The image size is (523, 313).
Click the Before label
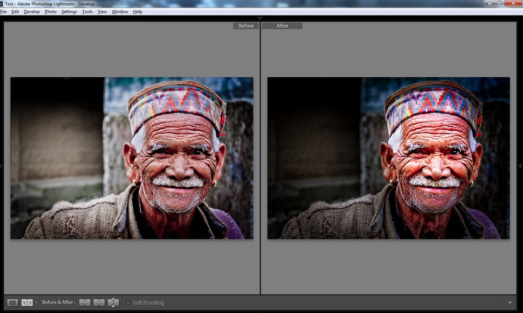(x=246, y=26)
